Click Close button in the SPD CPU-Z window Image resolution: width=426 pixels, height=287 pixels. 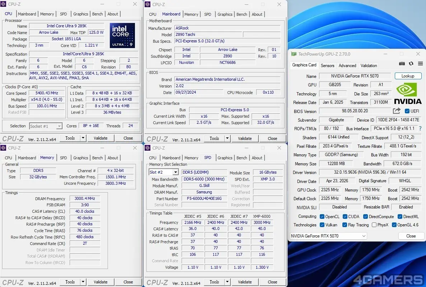(272, 282)
